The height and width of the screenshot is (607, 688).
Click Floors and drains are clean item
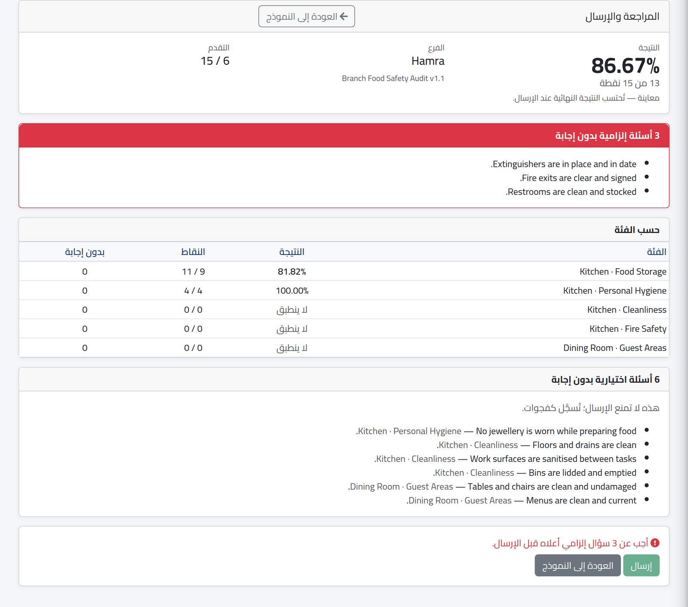tap(584, 445)
